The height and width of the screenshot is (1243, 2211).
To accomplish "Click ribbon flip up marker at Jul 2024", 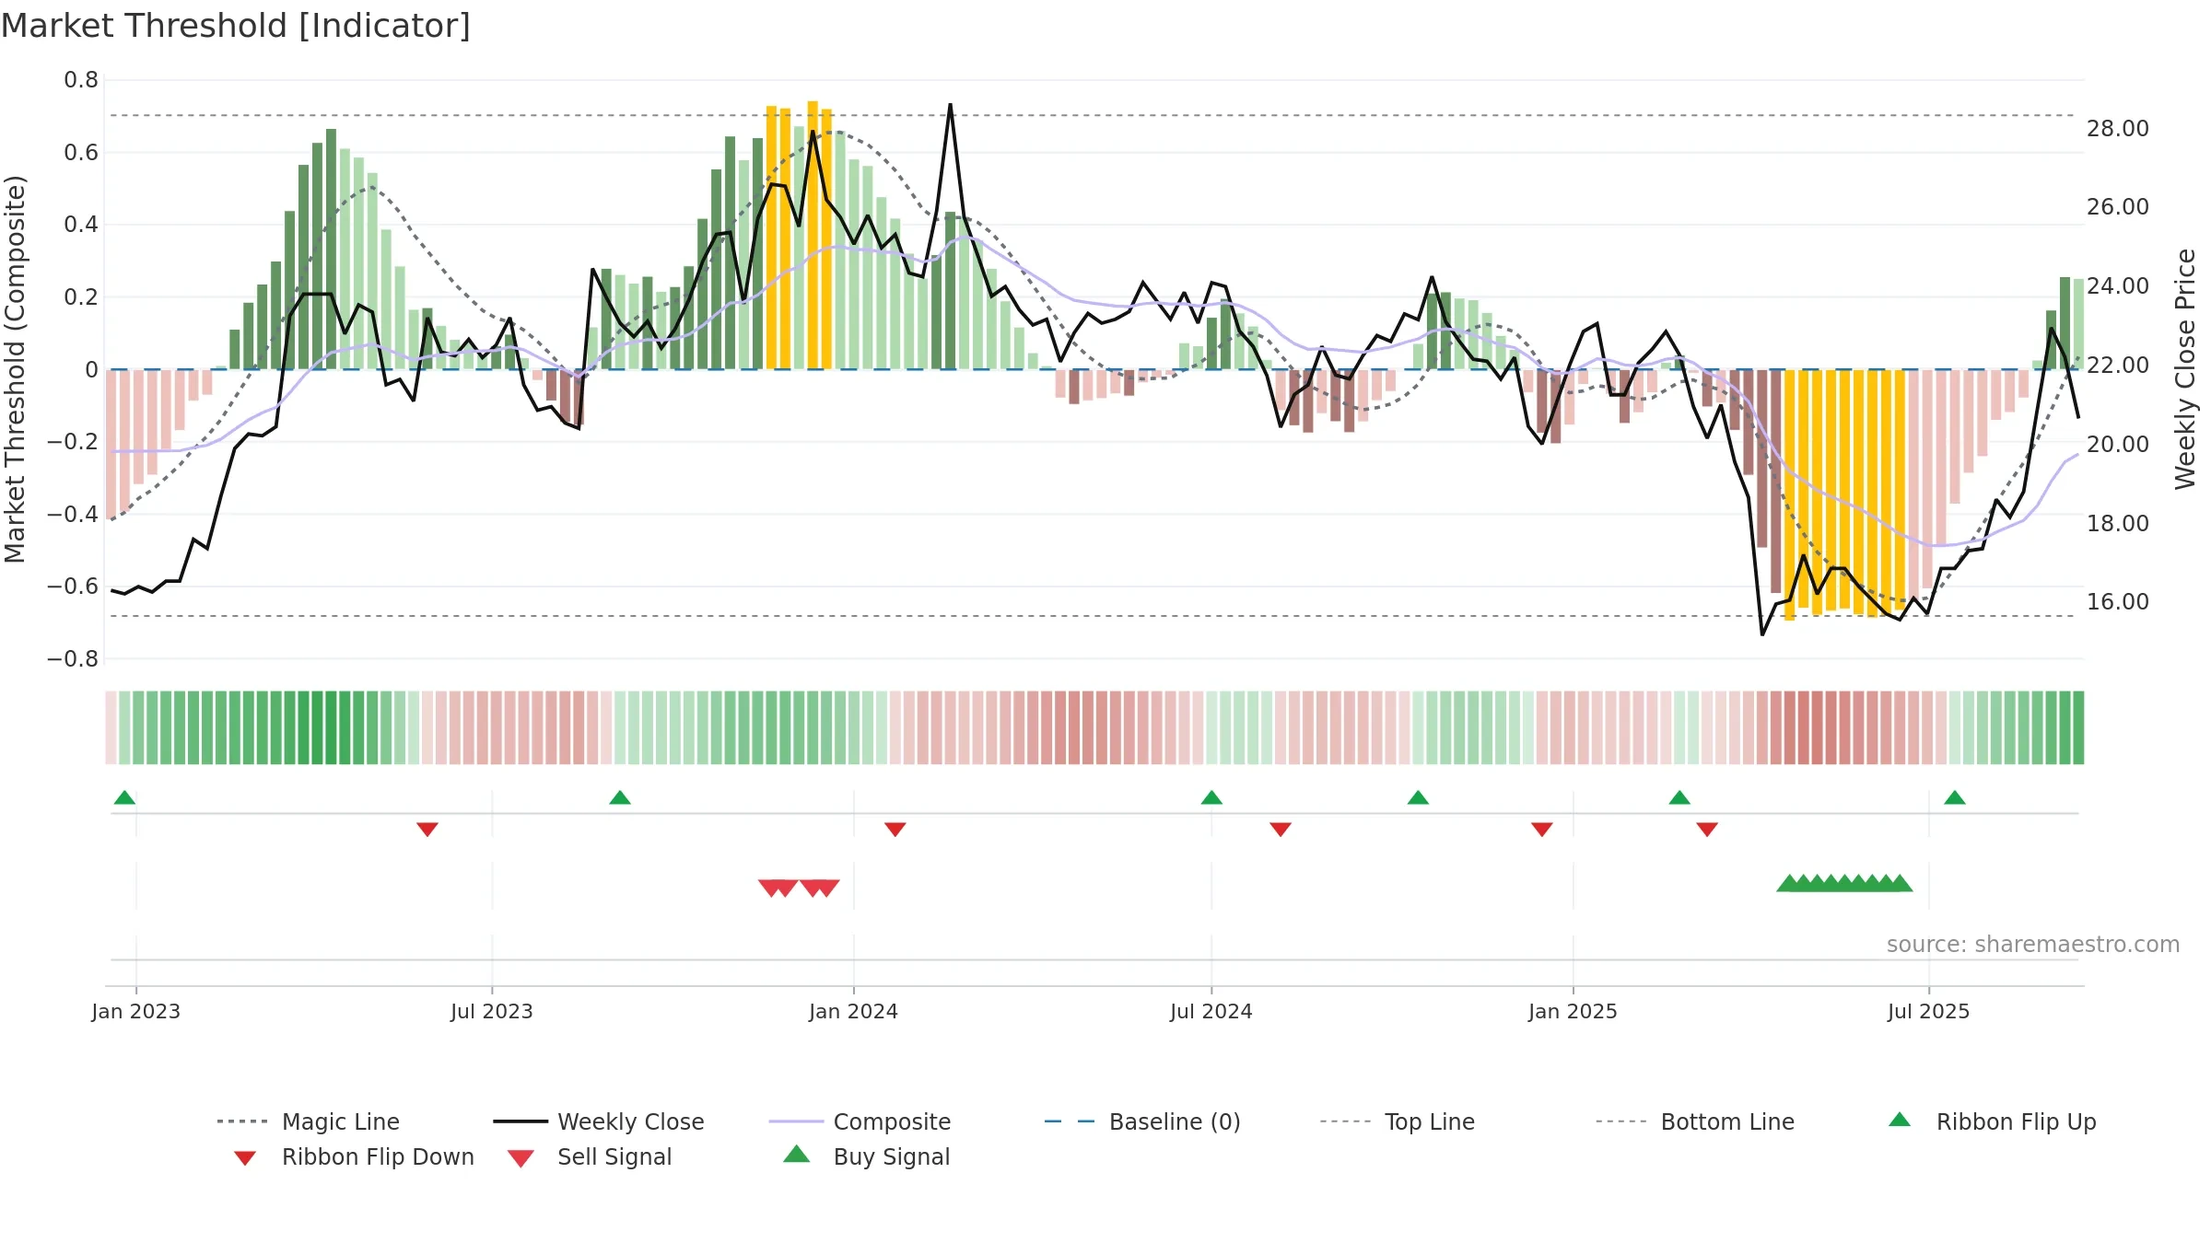I will [1211, 797].
